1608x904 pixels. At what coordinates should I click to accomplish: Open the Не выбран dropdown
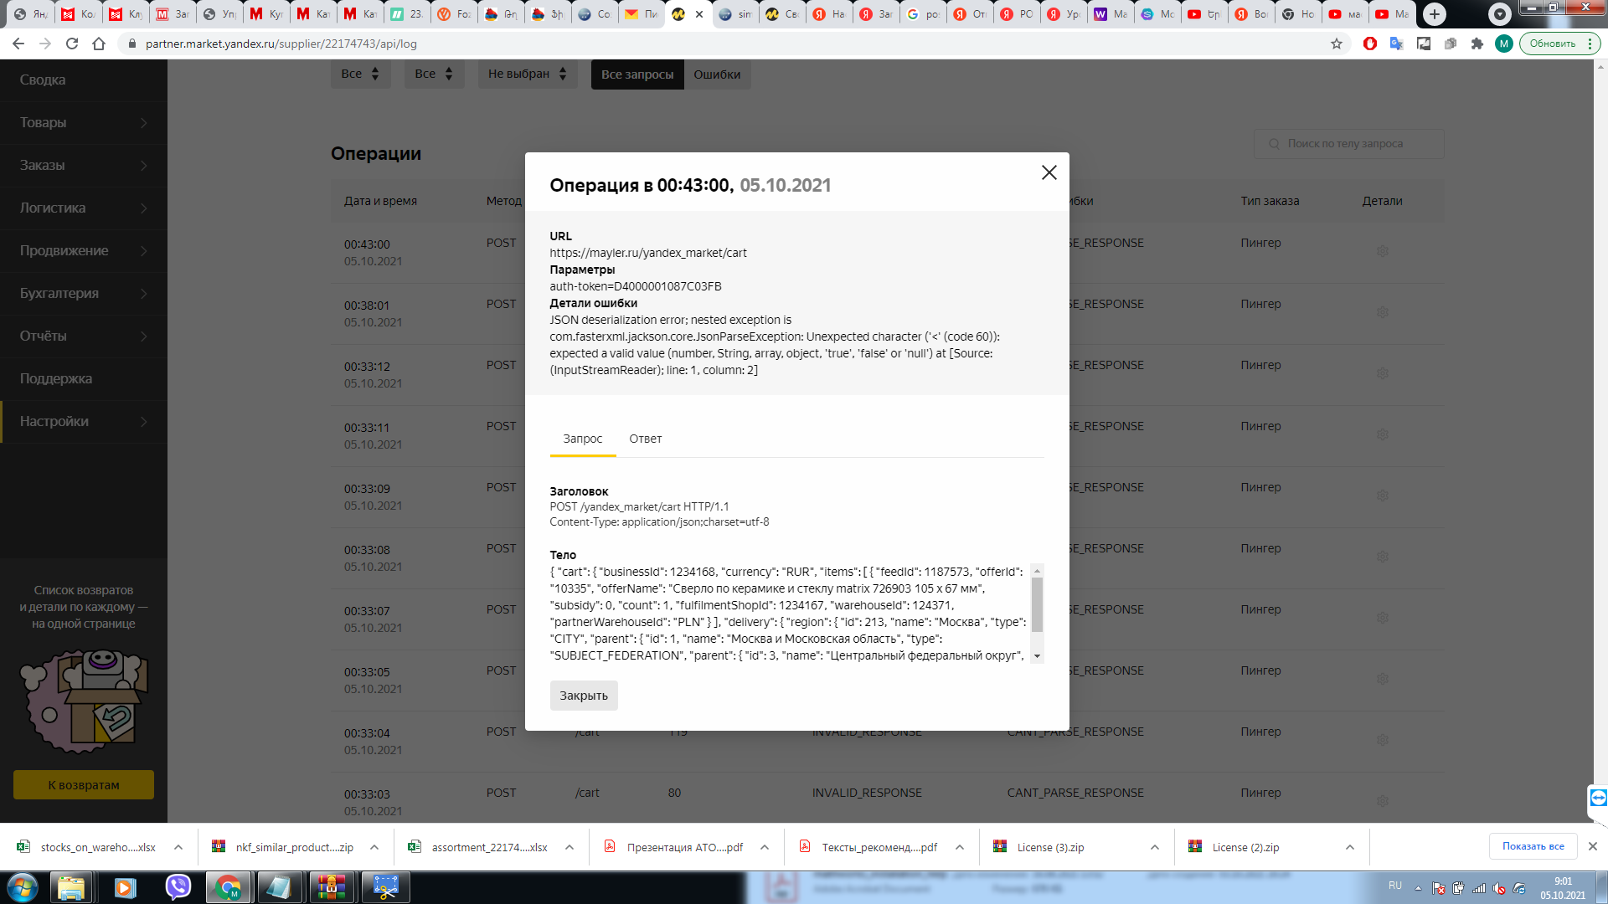tap(528, 74)
